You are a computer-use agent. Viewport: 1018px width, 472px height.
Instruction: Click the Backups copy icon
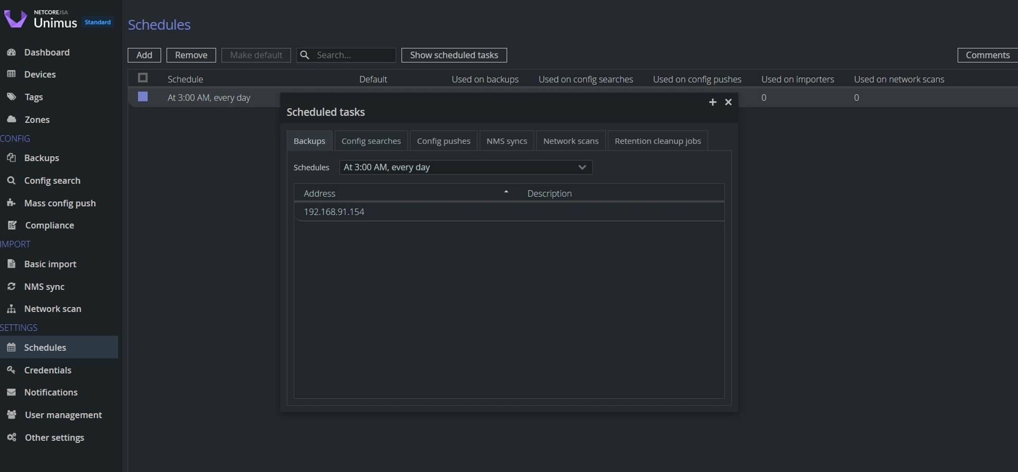point(11,158)
